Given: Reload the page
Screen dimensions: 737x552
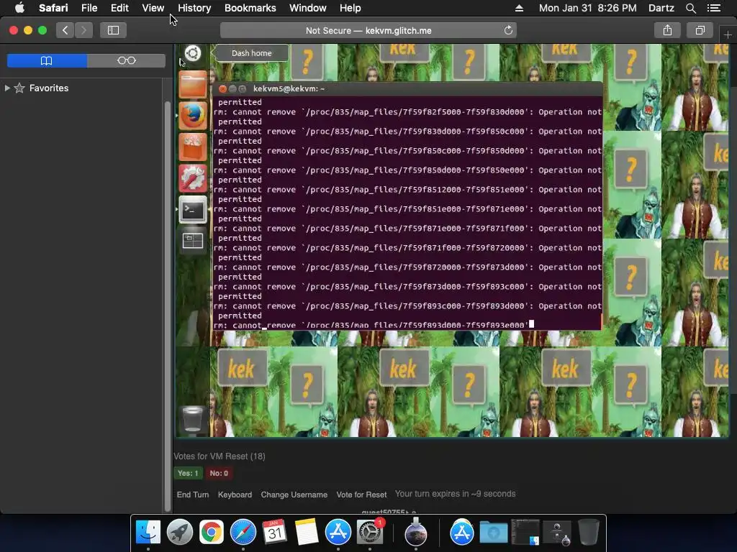Looking at the screenshot, I should [x=508, y=30].
